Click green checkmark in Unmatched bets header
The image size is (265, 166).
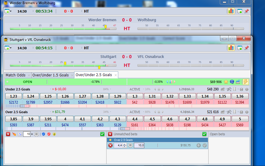204,134
